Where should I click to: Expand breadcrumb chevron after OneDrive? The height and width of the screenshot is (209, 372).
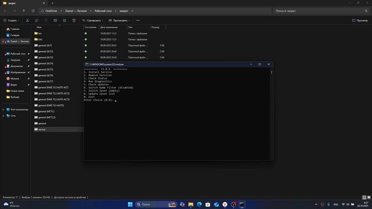pos(61,11)
